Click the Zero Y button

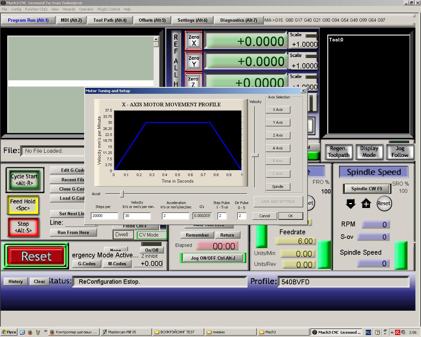click(x=193, y=61)
